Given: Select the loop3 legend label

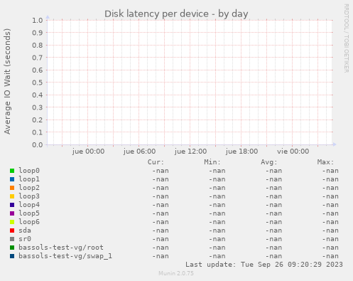Looking at the screenshot, I should click(x=29, y=196).
